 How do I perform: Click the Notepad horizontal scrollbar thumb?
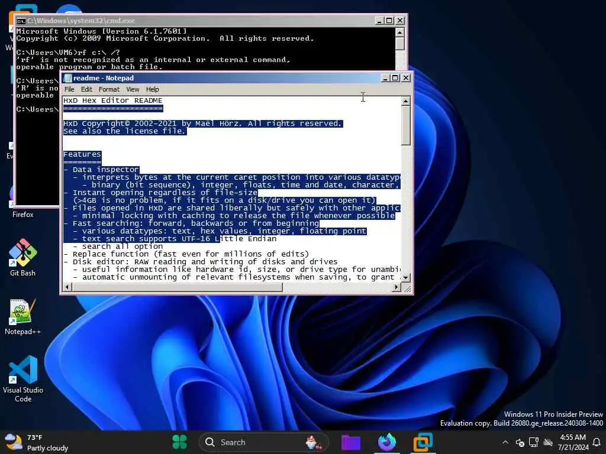[178, 287]
